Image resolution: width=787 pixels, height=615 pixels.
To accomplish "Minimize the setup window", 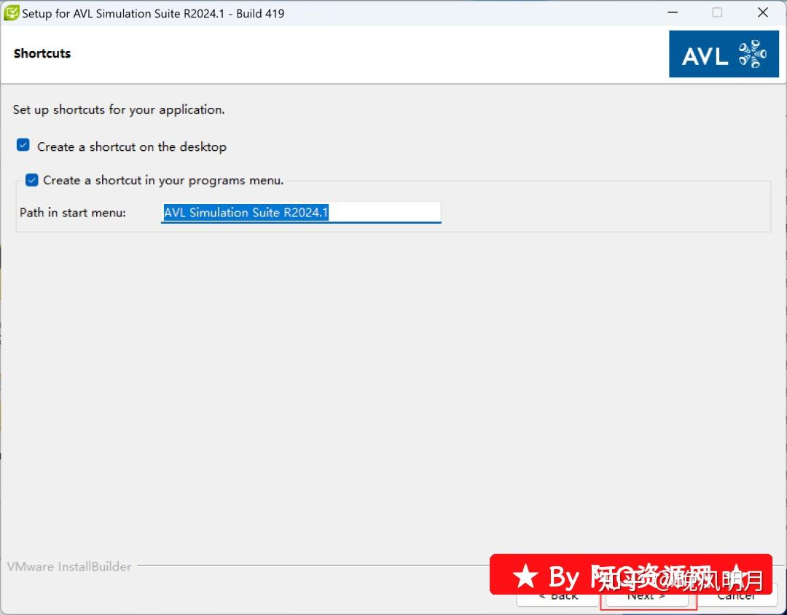I will [x=672, y=12].
